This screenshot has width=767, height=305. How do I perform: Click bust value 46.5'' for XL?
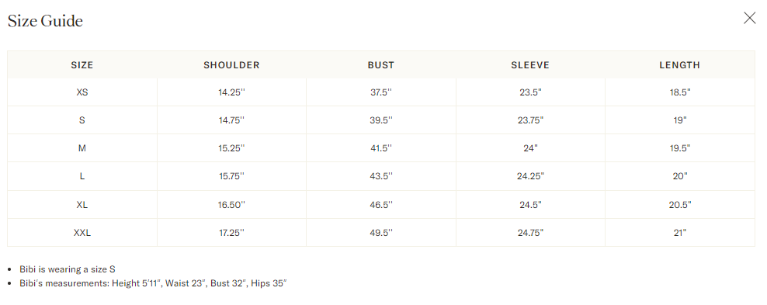point(381,205)
